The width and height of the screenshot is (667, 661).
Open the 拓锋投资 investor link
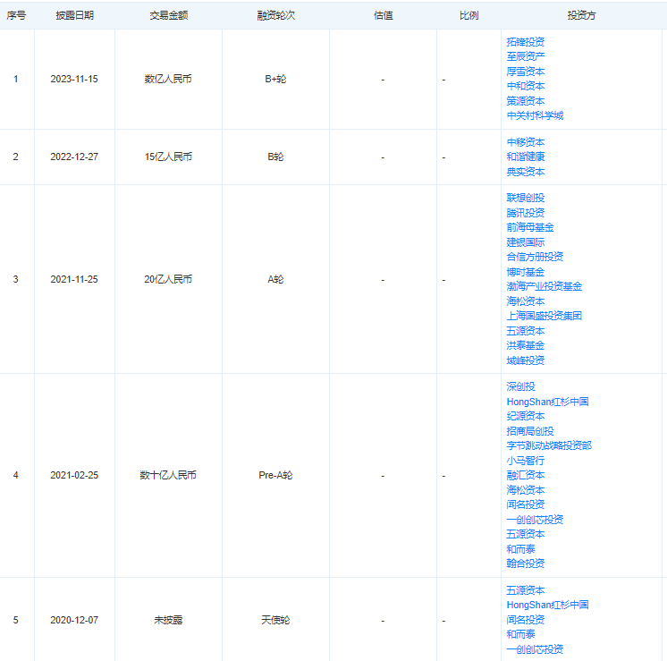click(x=525, y=41)
